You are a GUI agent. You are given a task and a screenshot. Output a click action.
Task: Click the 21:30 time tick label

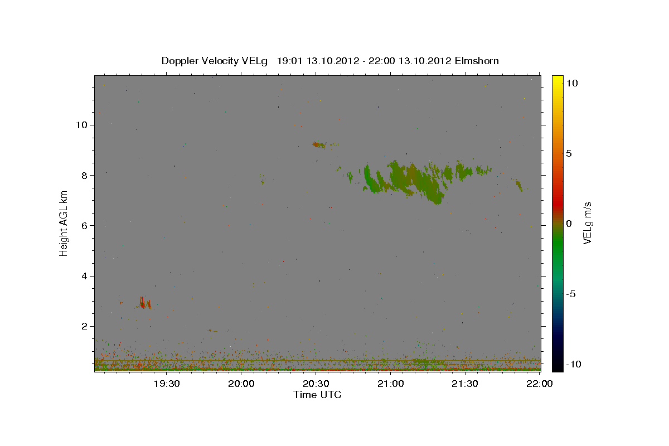click(x=465, y=384)
